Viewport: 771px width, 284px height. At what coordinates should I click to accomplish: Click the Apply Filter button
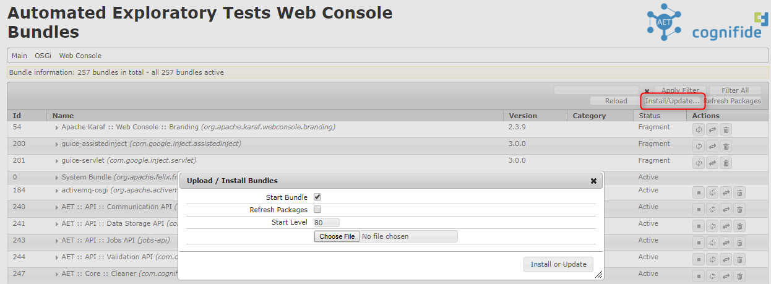click(681, 90)
